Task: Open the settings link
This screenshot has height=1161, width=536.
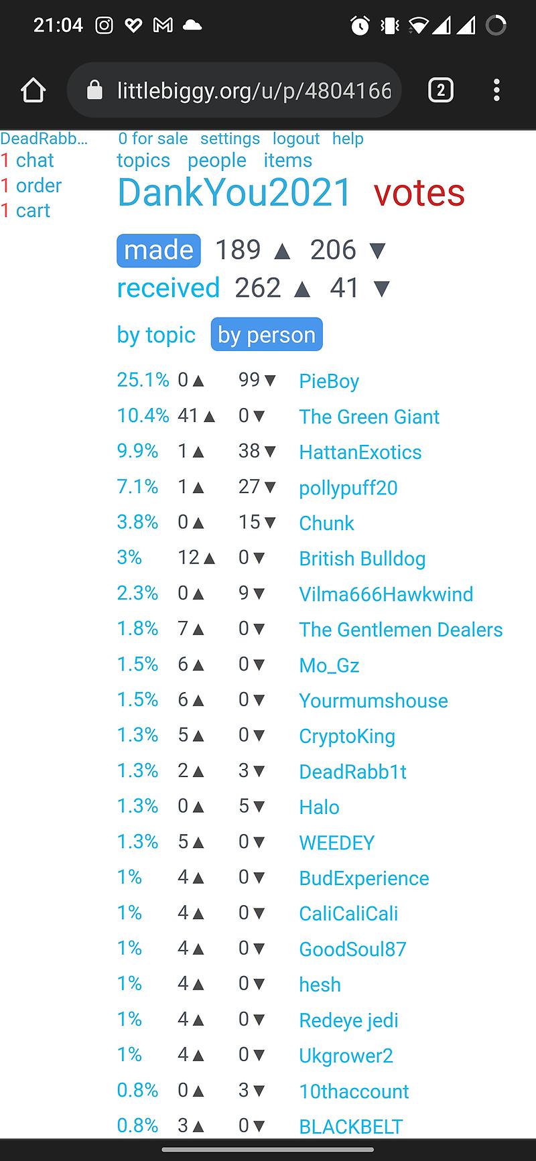Action: [230, 139]
